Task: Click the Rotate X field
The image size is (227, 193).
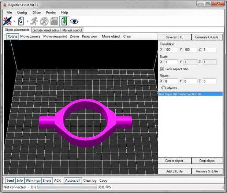Action: (x=171, y=81)
